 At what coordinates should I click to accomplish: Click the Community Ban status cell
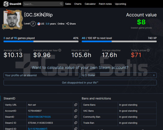137,117
